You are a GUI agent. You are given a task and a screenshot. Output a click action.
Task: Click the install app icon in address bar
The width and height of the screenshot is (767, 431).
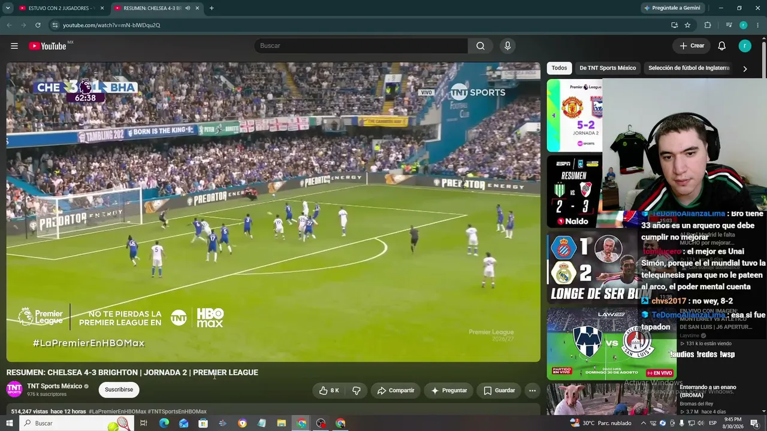tap(675, 25)
